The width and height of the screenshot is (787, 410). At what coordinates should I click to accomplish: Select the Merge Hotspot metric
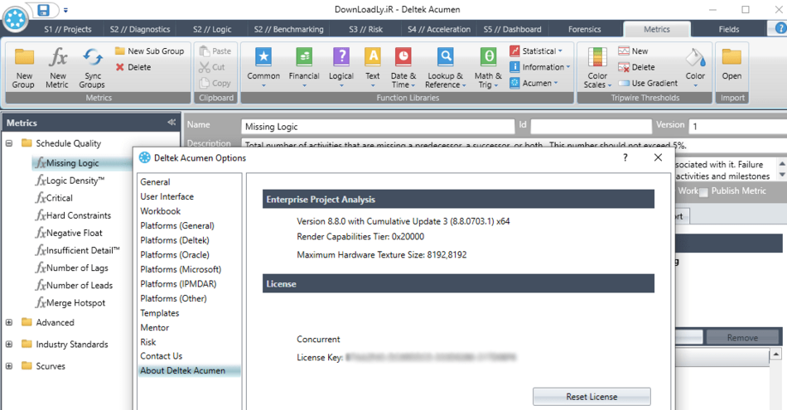70,302
